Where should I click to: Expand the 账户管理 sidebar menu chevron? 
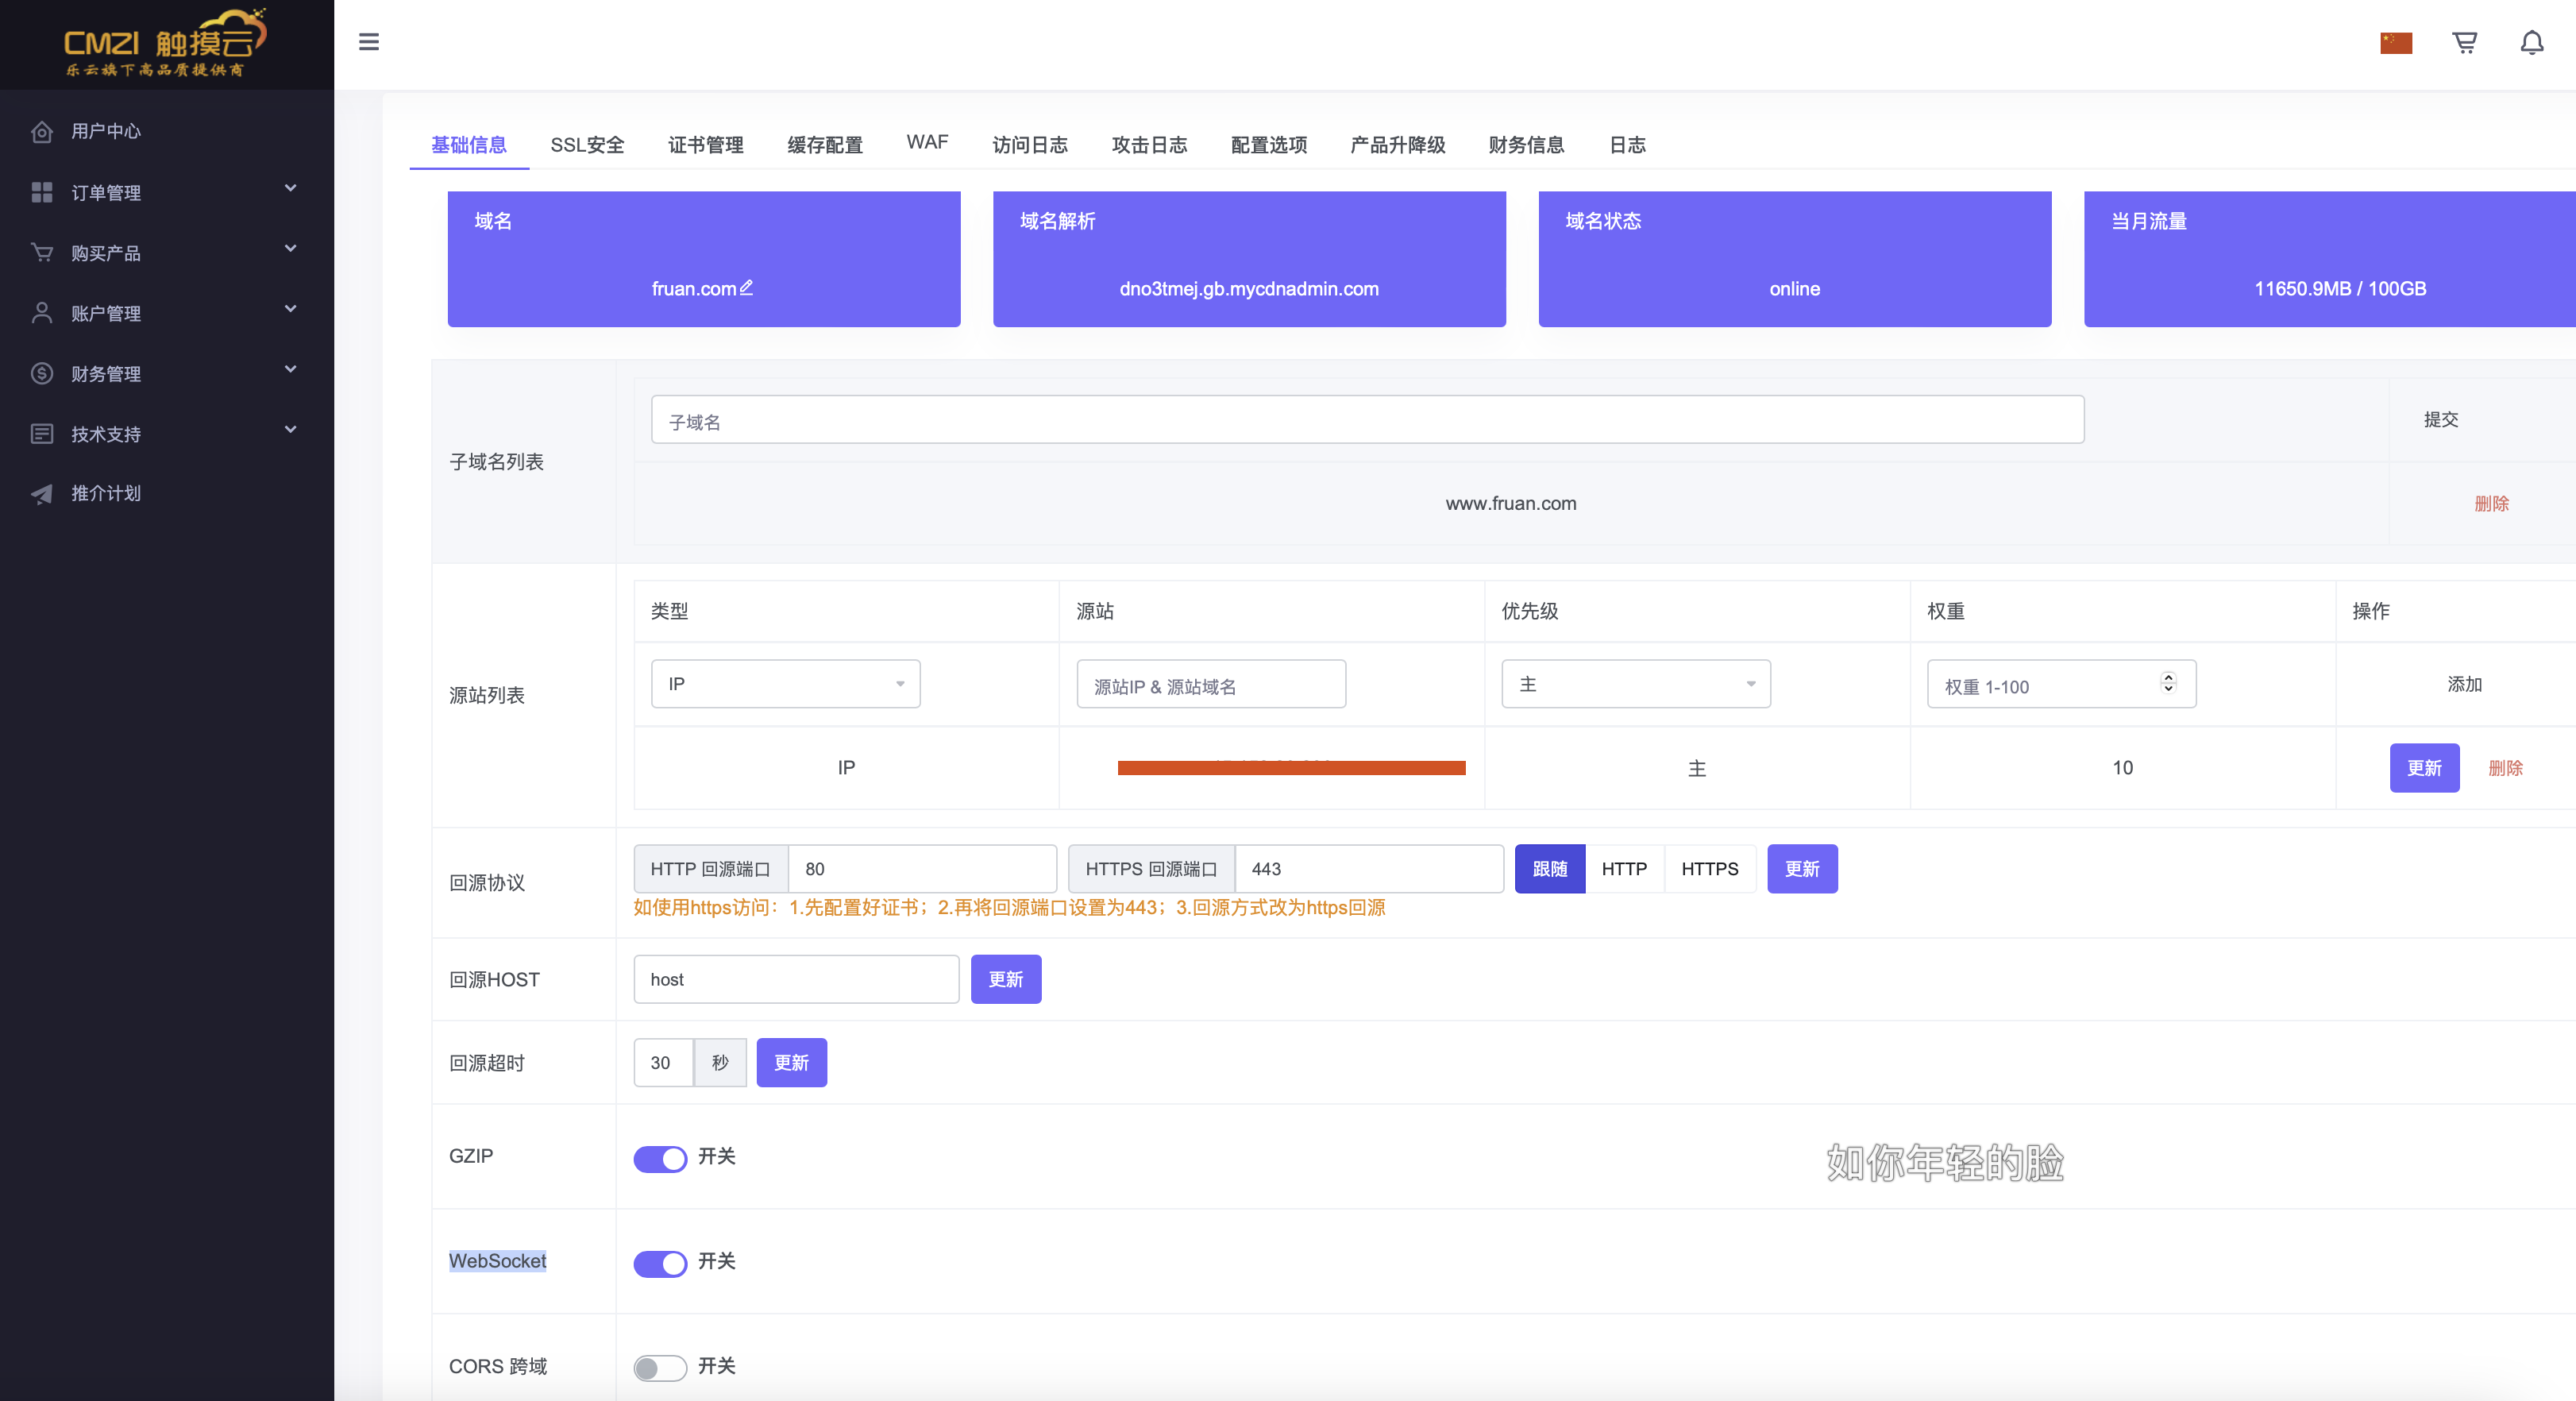(290, 309)
